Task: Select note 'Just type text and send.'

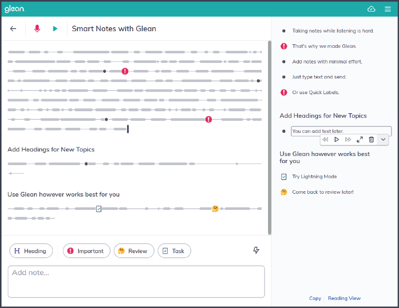Action: pyautogui.click(x=319, y=77)
